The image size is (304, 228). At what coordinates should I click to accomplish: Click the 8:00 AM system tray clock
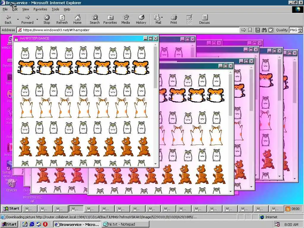pos(291,224)
